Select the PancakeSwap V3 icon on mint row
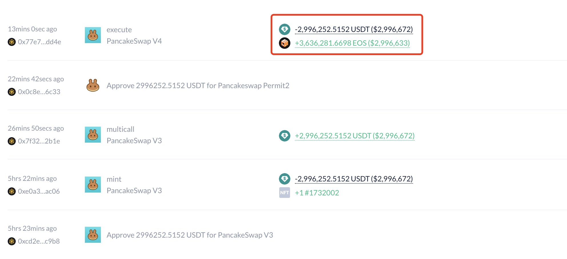This screenshot has height=259, width=567. pyautogui.click(x=92, y=185)
